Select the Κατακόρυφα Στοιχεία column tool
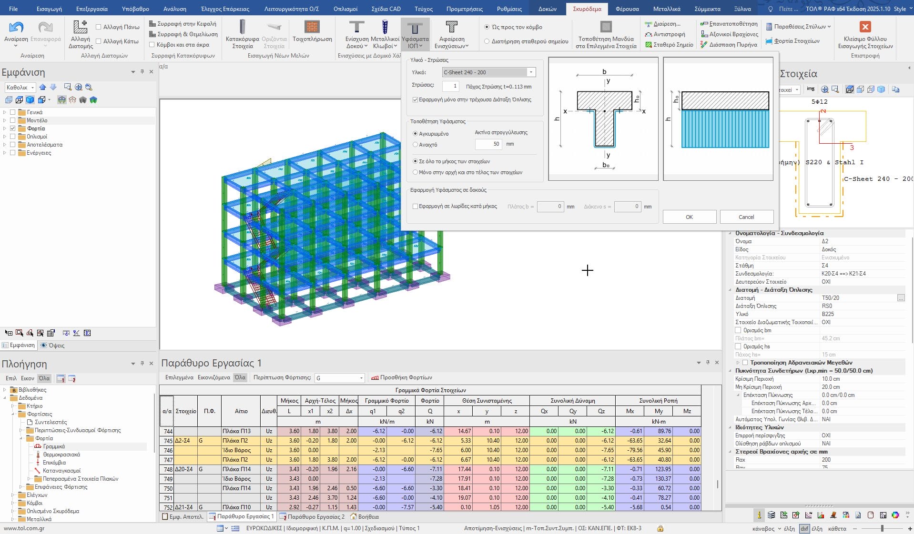 click(242, 28)
